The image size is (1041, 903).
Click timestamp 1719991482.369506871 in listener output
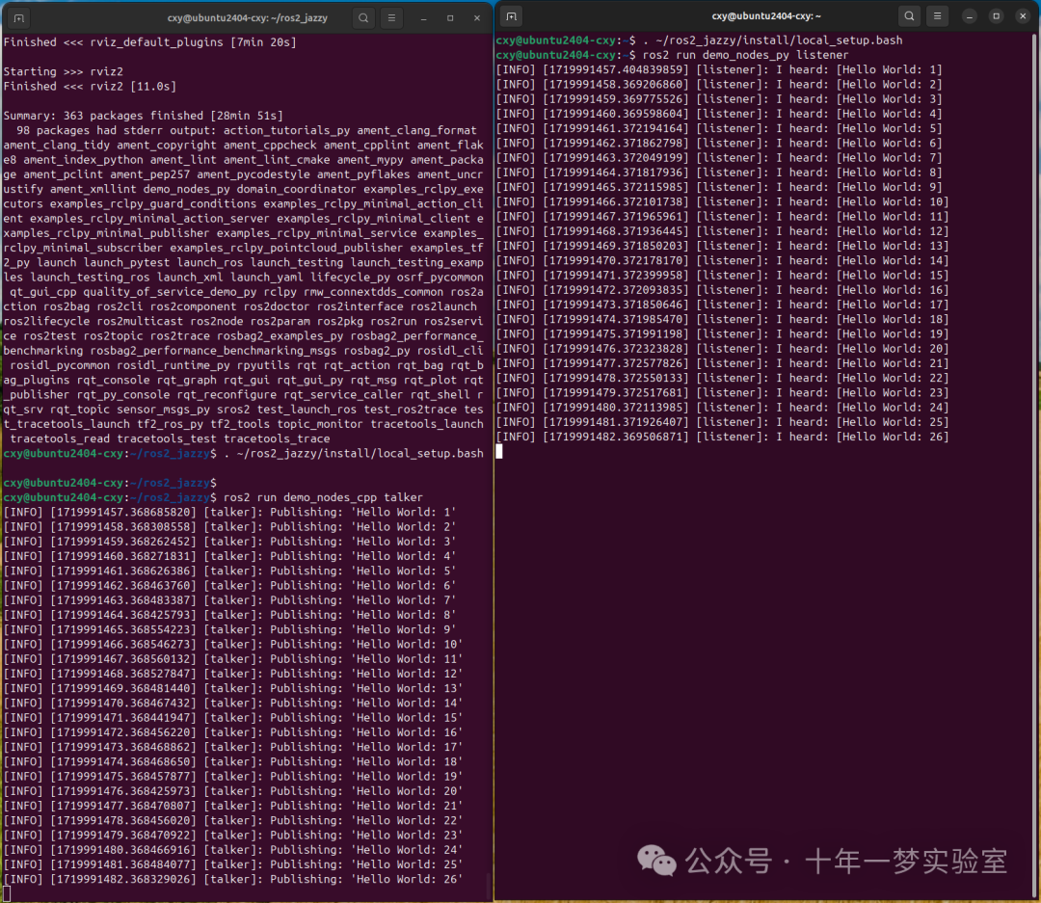(x=616, y=437)
